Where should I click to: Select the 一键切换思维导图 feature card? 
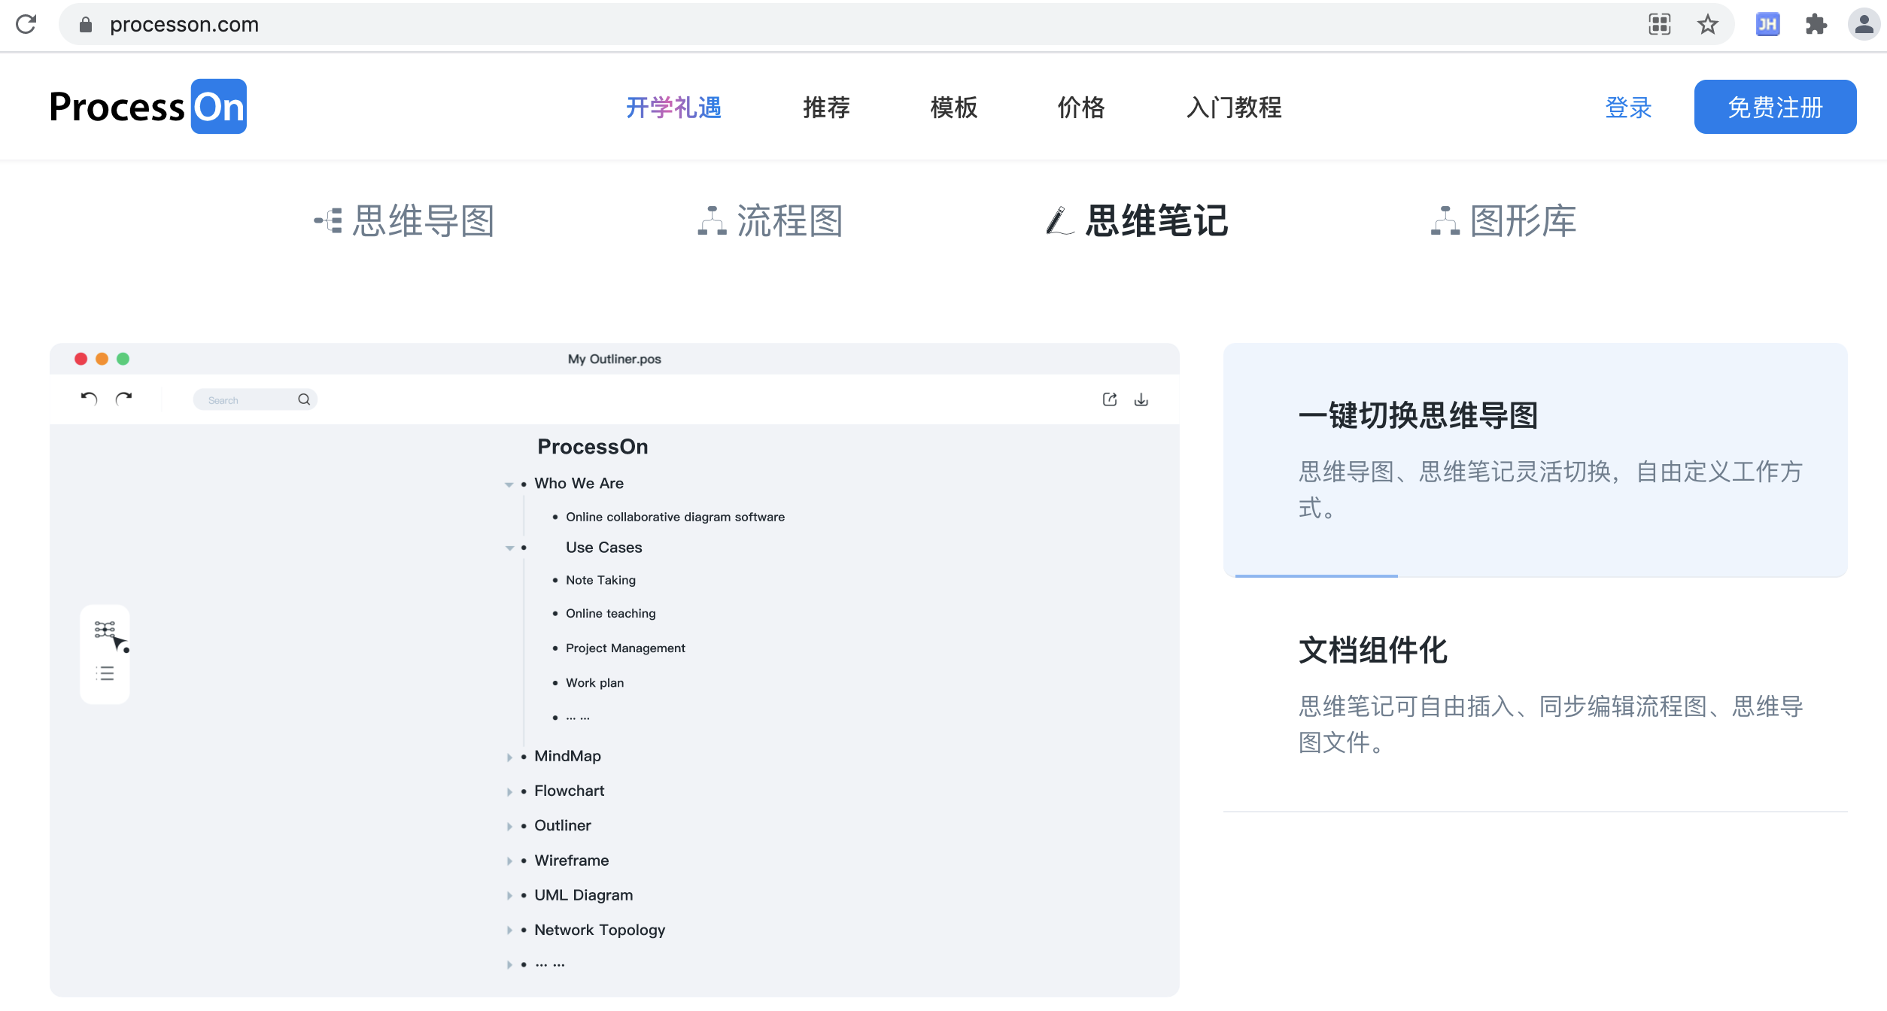tap(1536, 460)
